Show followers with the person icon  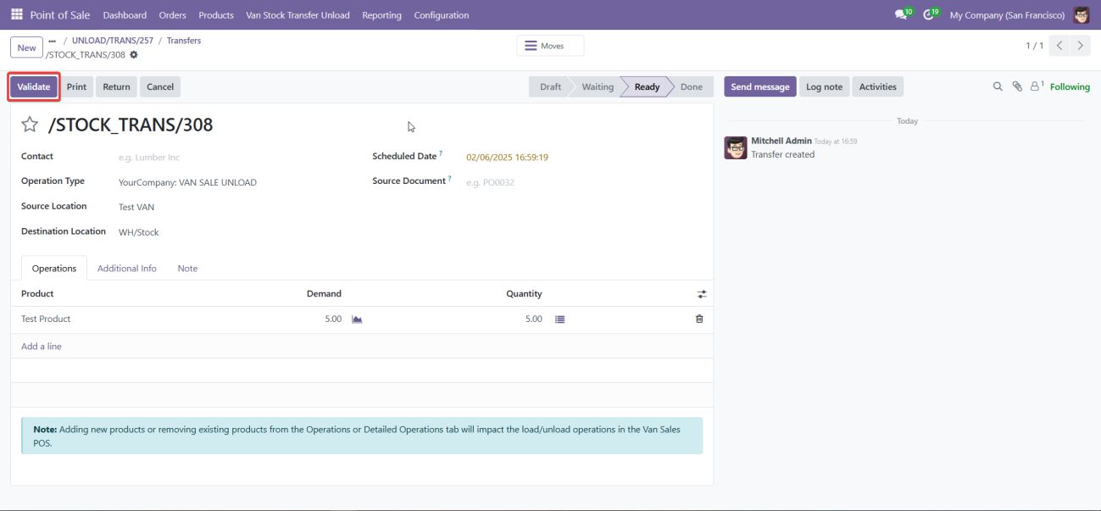[x=1036, y=86]
